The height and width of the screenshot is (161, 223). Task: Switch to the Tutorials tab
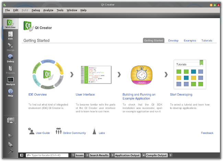[x=207, y=40]
